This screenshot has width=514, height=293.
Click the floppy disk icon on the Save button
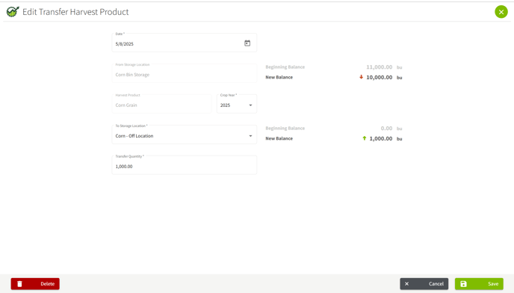point(463,284)
